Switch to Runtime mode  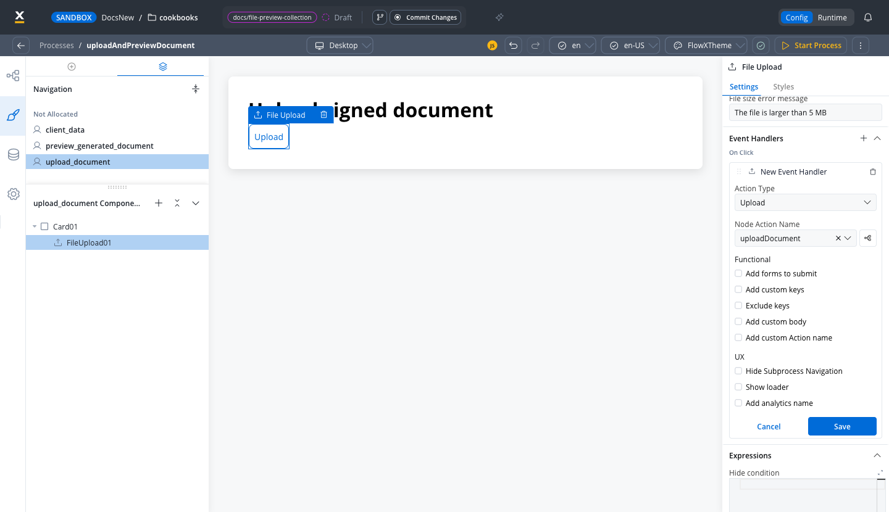coord(832,17)
